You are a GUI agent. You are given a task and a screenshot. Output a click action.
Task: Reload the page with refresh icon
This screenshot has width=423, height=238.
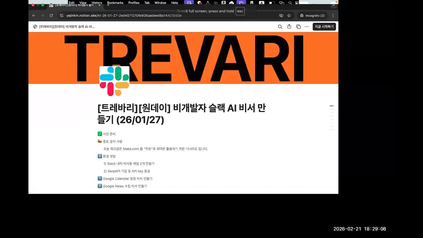pos(51,16)
